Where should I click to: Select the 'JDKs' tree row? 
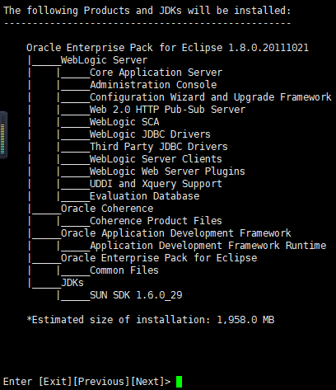pos(72,283)
